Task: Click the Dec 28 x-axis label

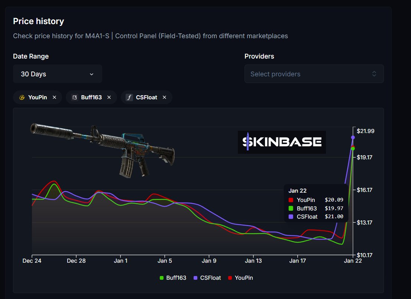Action: tap(76, 261)
